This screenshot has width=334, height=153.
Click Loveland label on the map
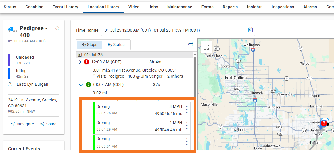pyautogui.click(x=238, y=129)
